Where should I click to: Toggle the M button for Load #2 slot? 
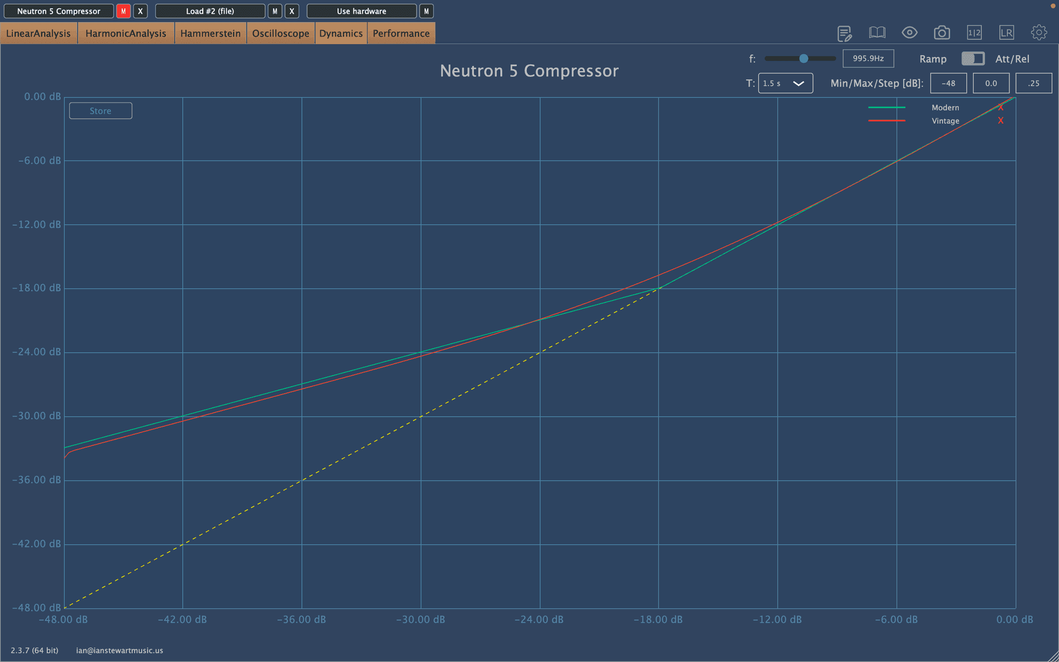[275, 11]
